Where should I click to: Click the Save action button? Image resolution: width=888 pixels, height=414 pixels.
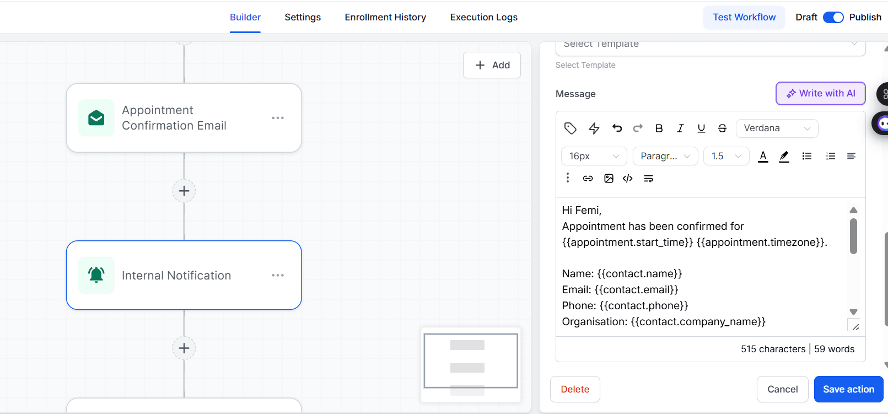click(x=848, y=389)
